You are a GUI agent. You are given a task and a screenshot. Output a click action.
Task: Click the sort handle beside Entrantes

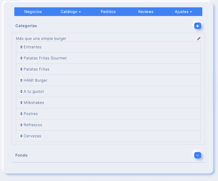pyautogui.click(x=21, y=47)
